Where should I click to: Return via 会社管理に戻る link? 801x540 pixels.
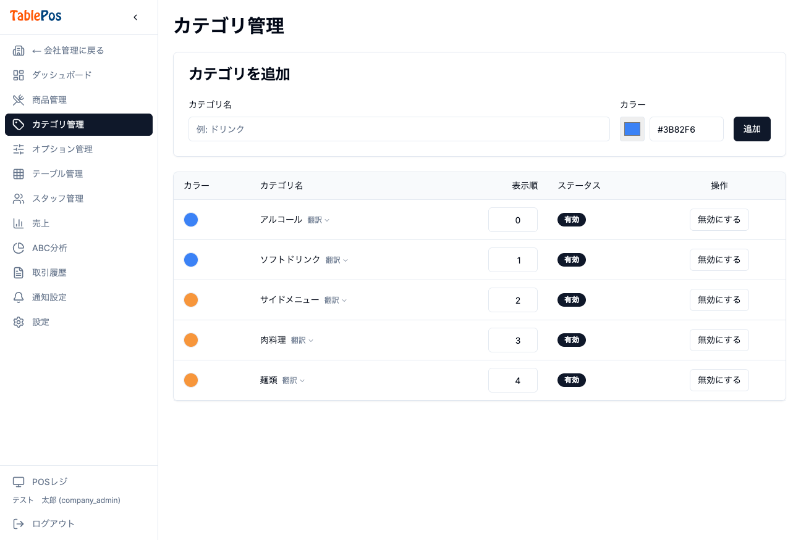pos(78,51)
